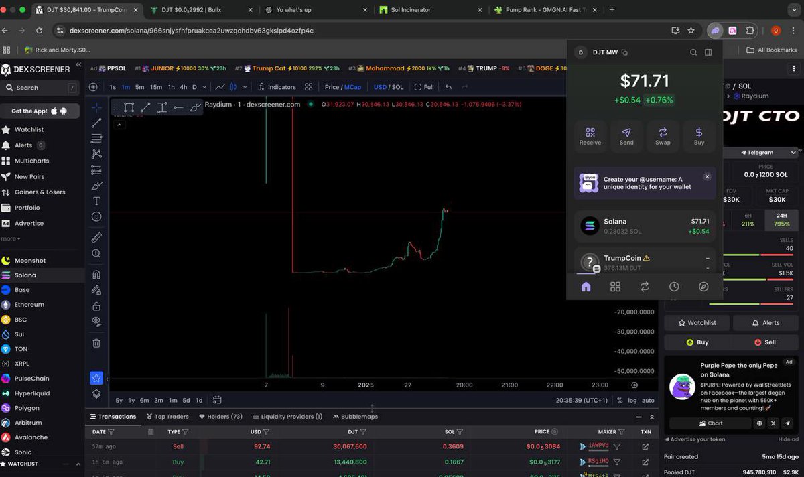Activate the chart zoom-in tool
Image resolution: width=804 pixels, height=477 pixels.
[96, 253]
